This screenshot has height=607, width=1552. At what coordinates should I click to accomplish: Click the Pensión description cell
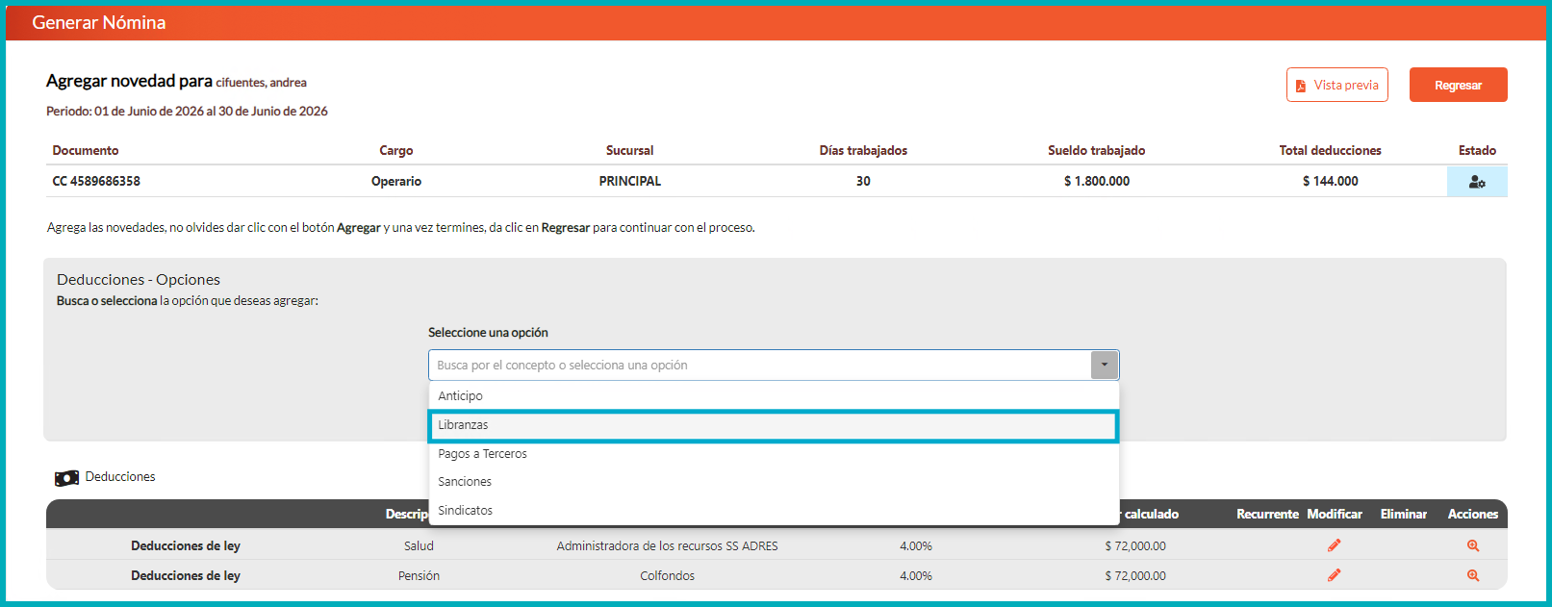click(x=419, y=576)
